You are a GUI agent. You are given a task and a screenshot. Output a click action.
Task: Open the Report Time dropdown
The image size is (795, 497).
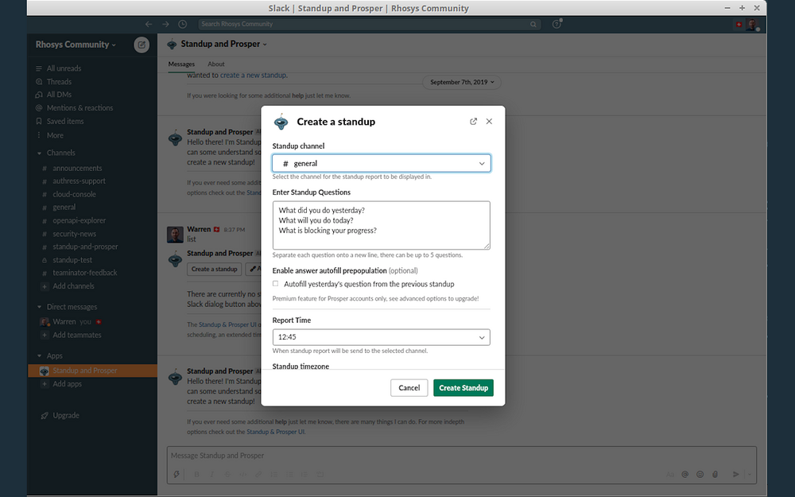tap(382, 337)
